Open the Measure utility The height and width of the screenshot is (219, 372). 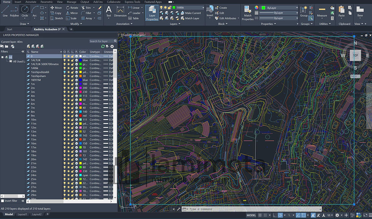322,11
